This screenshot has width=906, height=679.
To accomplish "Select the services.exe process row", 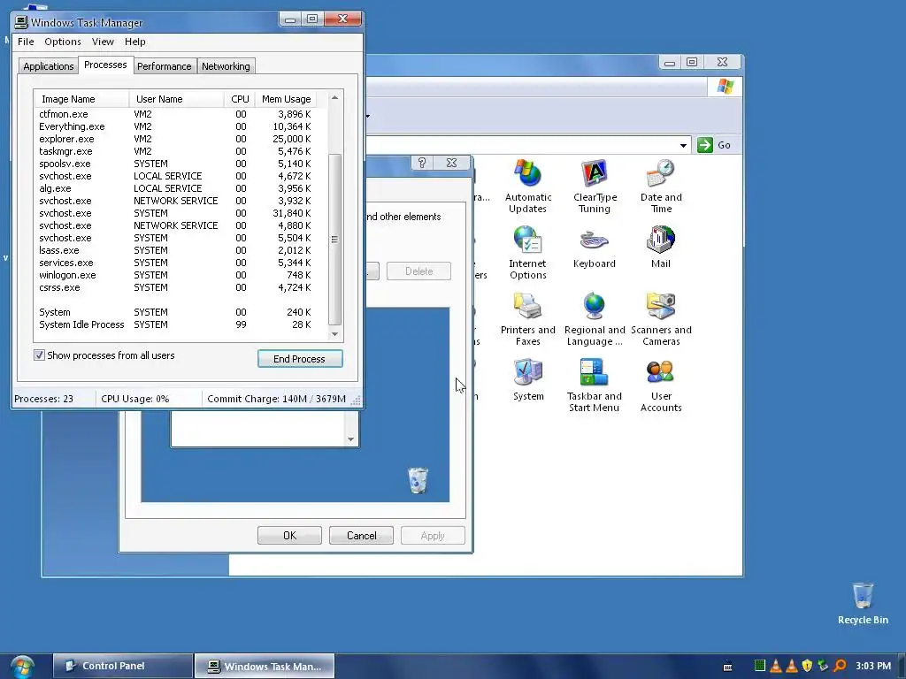I will tap(175, 263).
